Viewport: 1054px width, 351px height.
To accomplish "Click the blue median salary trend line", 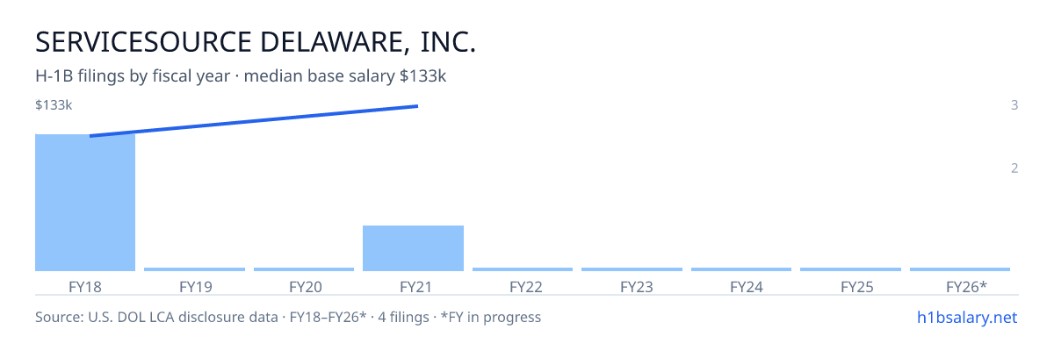I will click(x=254, y=121).
